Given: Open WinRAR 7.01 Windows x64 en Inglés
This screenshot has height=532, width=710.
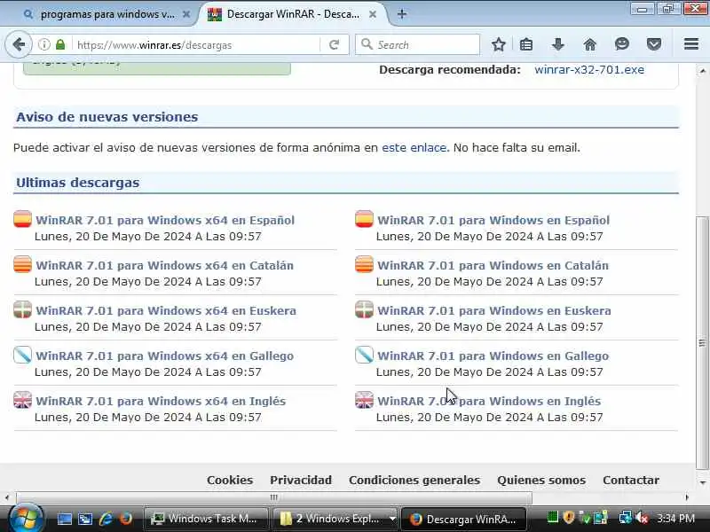Looking at the screenshot, I should (x=161, y=402).
